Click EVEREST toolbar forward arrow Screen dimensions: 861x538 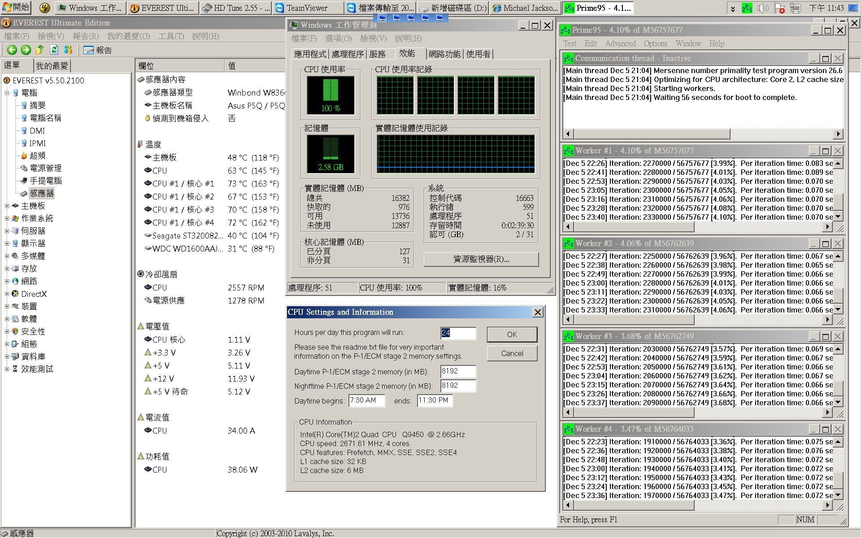point(26,50)
